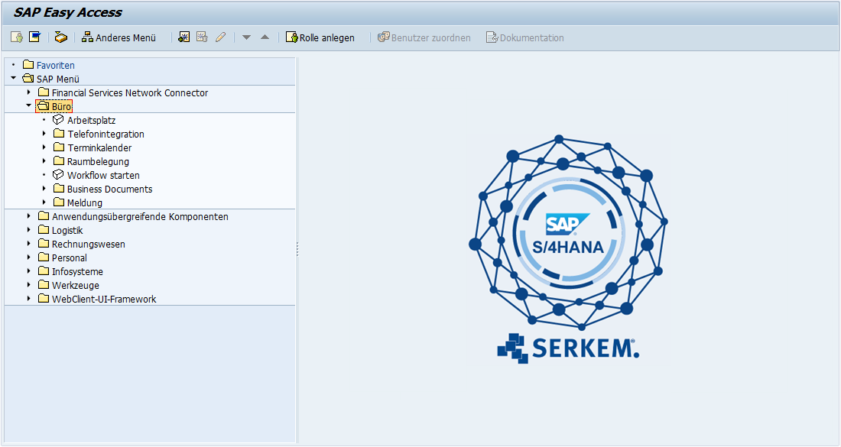This screenshot has width=841, height=447.
Task: Click move favorite up arrow icon
Action: (265, 37)
